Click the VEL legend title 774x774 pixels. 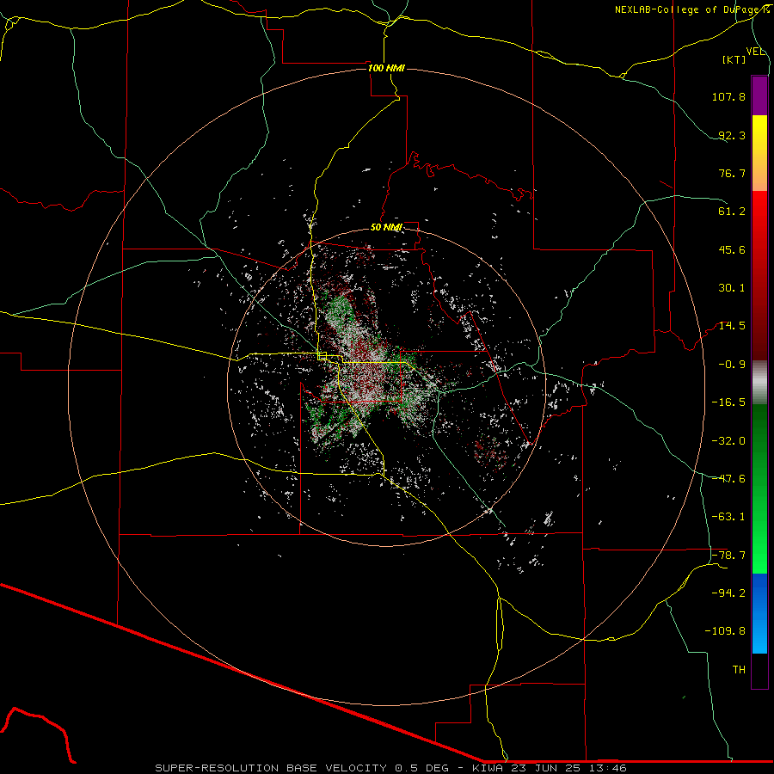tap(755, 52)
